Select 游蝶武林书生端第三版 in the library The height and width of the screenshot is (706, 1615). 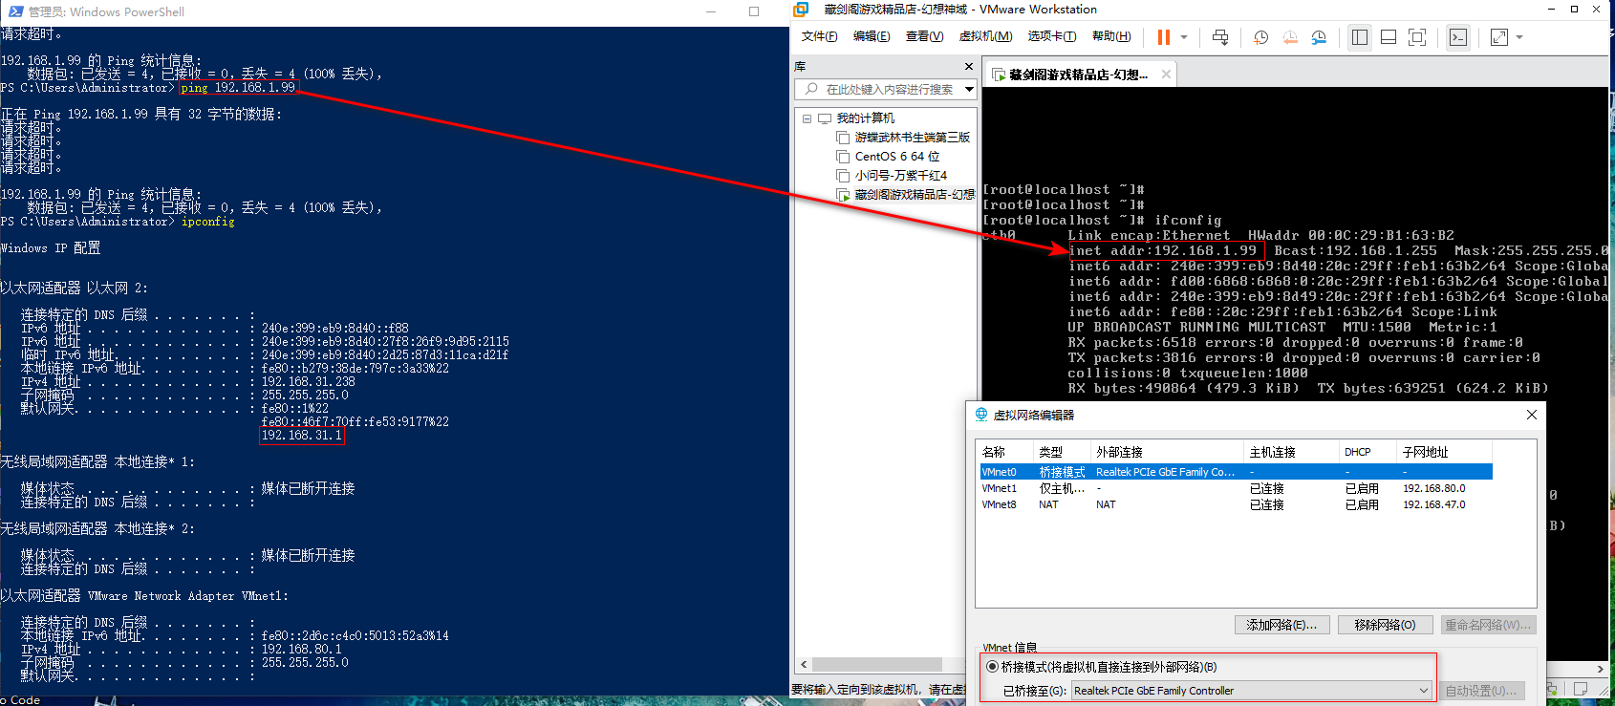[x=903, y=138]
